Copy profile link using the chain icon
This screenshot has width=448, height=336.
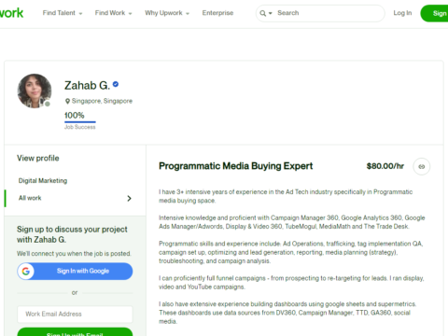tap(422, 166)
